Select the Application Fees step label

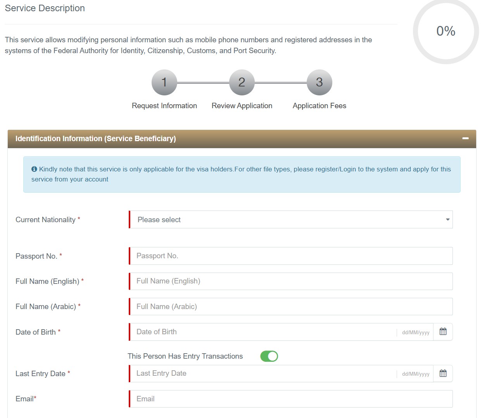tap(319, 105)
